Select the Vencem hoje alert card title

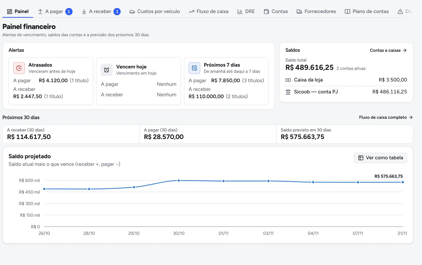click(x=131, y=67)
